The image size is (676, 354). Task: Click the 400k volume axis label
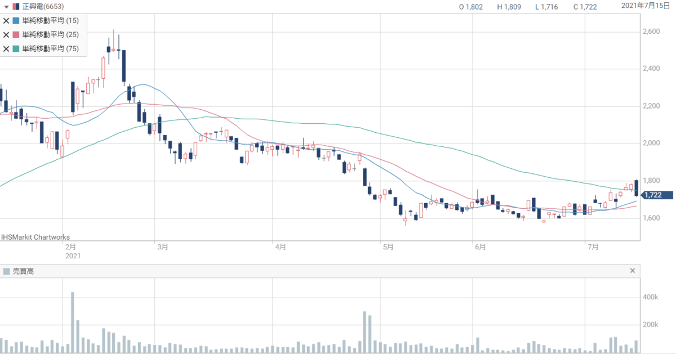651,297
